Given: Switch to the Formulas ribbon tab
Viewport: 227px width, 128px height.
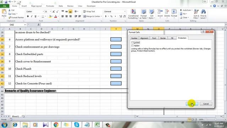Looking at the screenshot, I should pyautogui.click(x=50, y=6).
